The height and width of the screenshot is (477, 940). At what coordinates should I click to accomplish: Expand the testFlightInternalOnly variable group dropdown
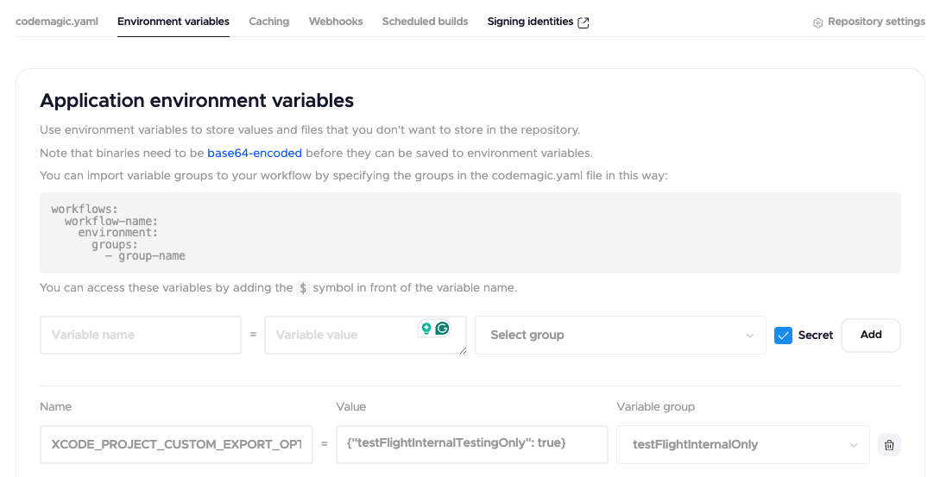click(743, 444)
